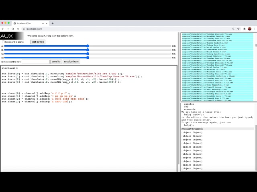Viewport: 257px width, 192px height.
Task: Click the 'commands' help topic text
Action: coord(190,109)
